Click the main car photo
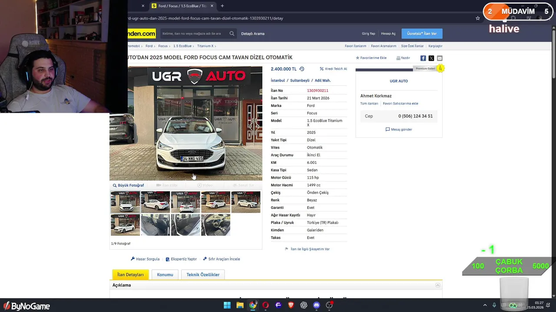 pyautogui.click(x=186, y=123)
